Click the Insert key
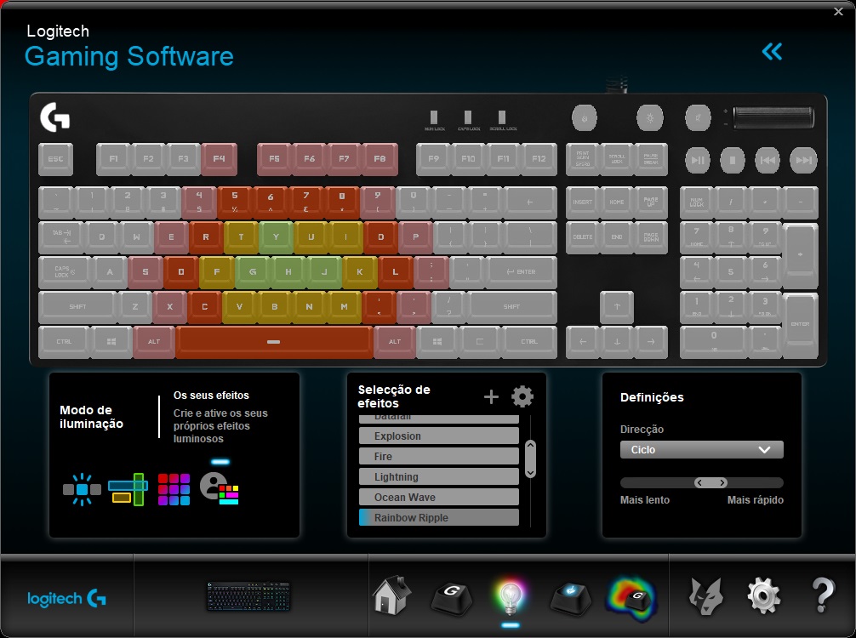Image resolution: width=856 pixels, height=638 pixels. point(583,202)
